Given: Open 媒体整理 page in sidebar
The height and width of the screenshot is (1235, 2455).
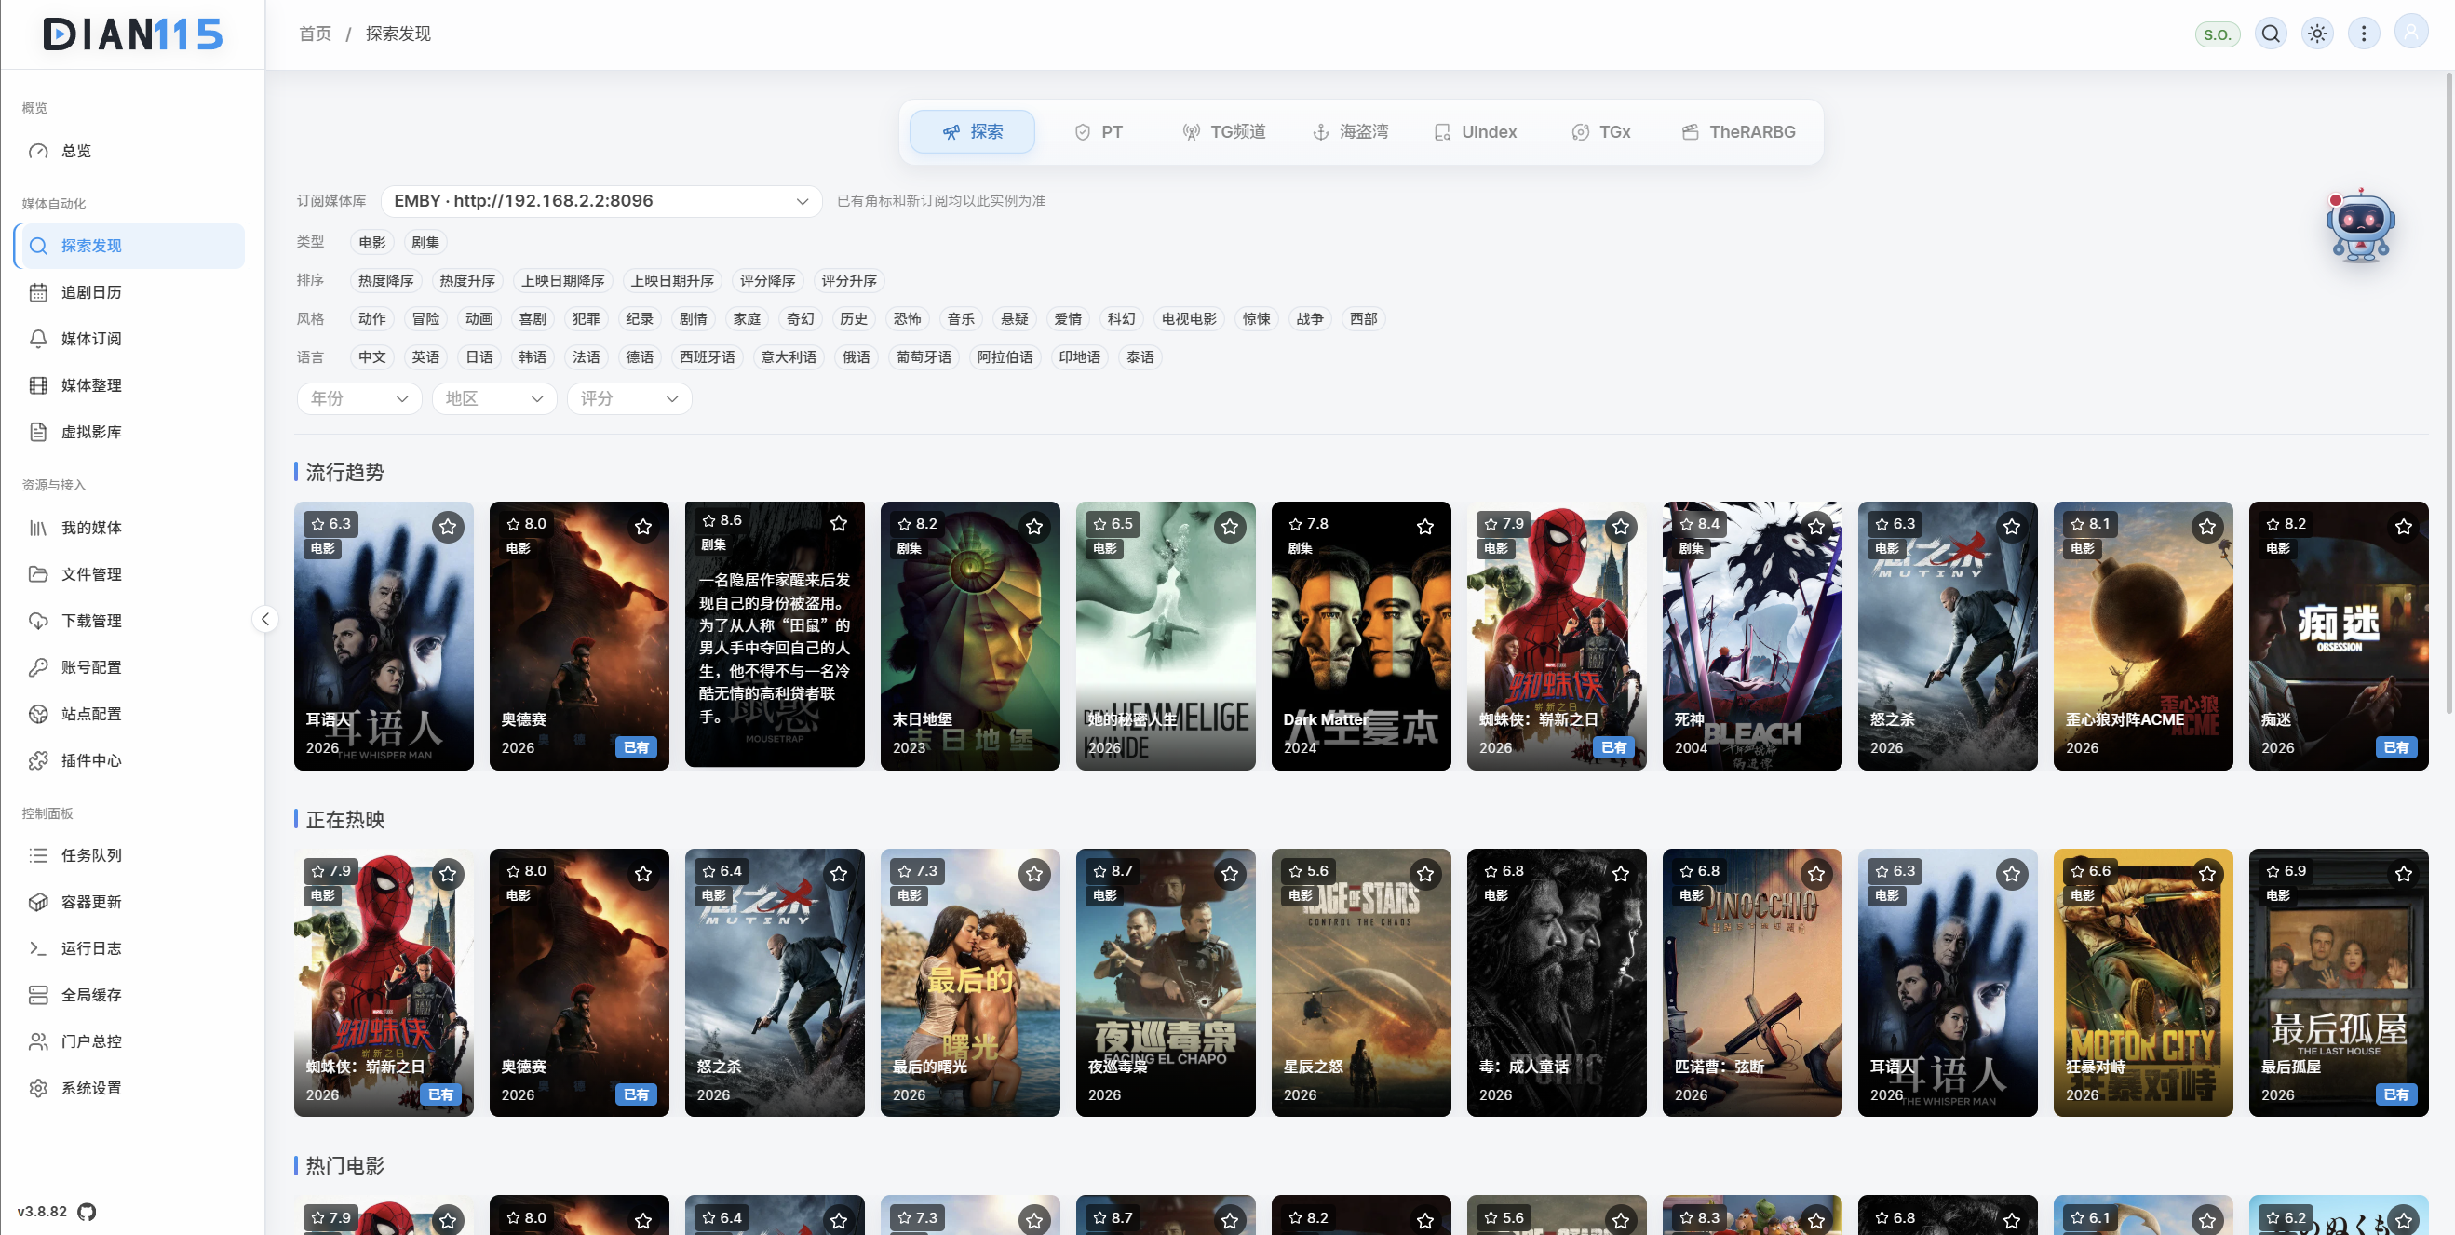Looking at the screenshot, I should [129, 386].
